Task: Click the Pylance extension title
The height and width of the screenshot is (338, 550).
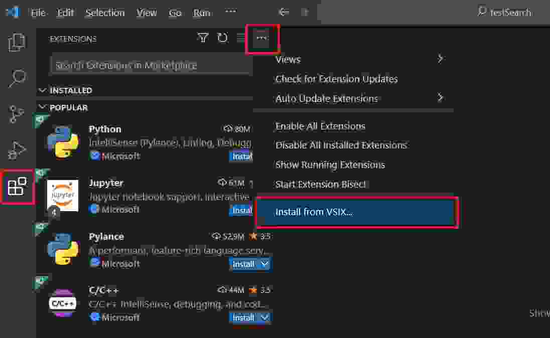Action: [x=106, y=237]
